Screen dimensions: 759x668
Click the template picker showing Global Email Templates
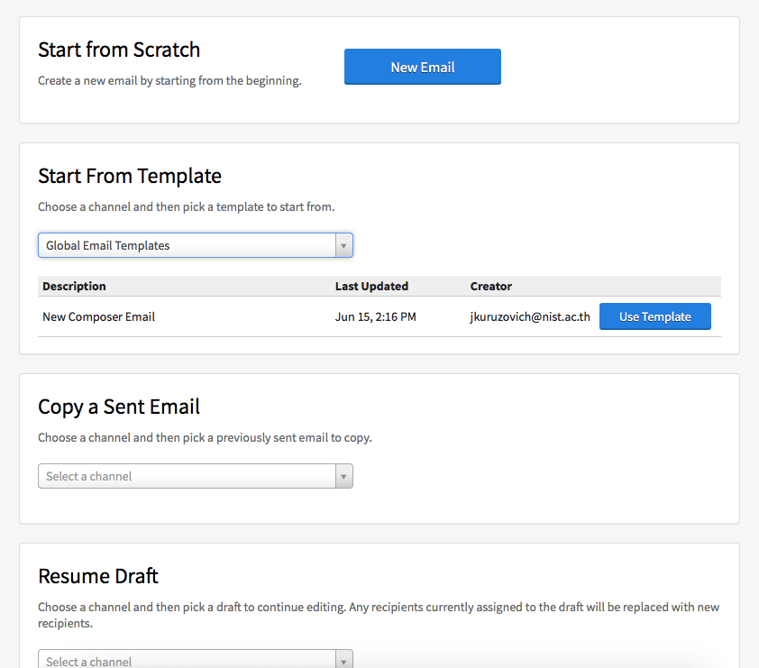click(x=180, y=245)
